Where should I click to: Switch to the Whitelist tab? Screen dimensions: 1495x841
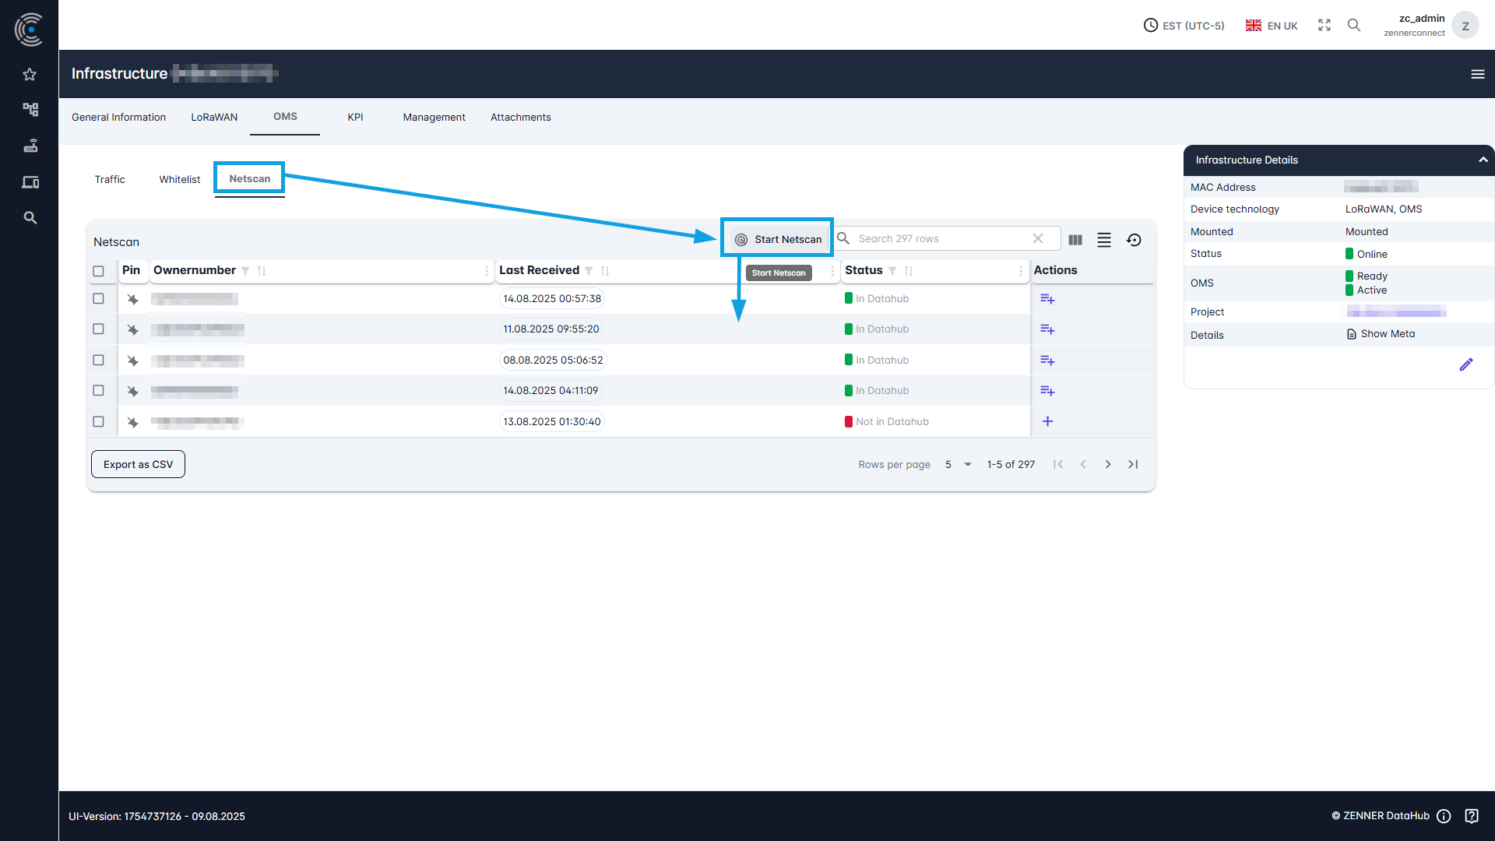[x=179, y=179]
